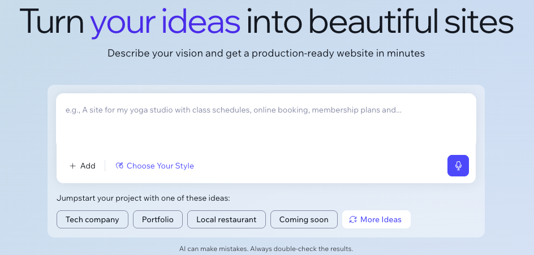Click the microphone voice input button
The height and width of the screenshot is (255, 534).
coord(458,166)
